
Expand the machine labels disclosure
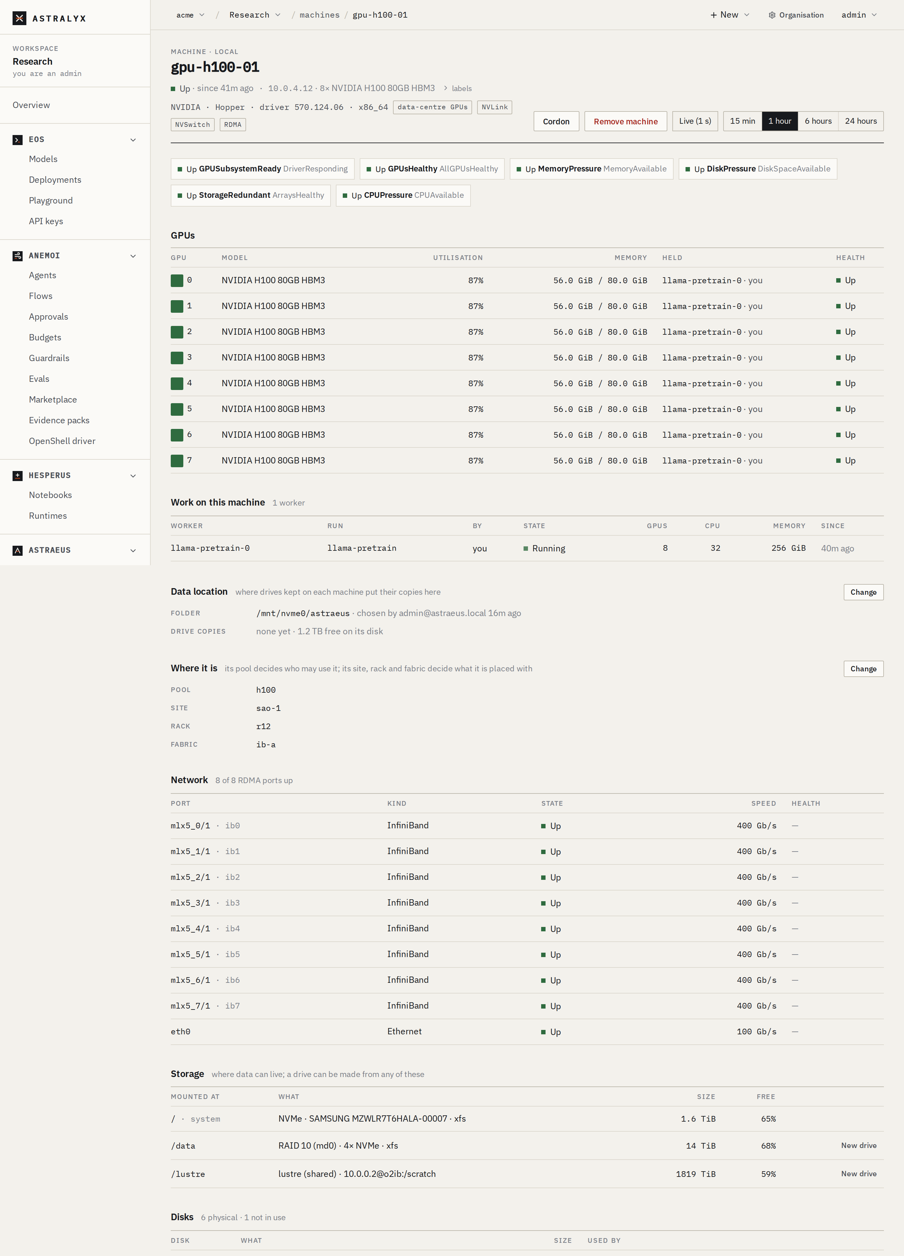[457, 88]
